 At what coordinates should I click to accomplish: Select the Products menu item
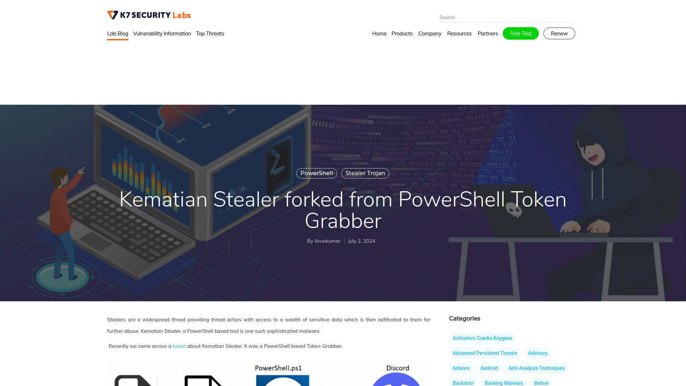(x=402, y=33)
